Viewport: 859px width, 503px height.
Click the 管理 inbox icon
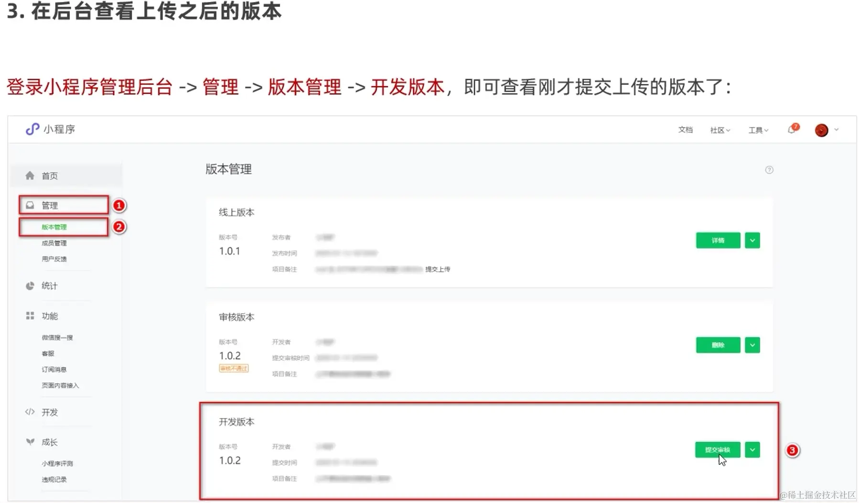(x=30, y=205)
